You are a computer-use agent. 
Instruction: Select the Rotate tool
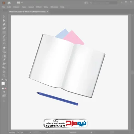tap(4, 44)
